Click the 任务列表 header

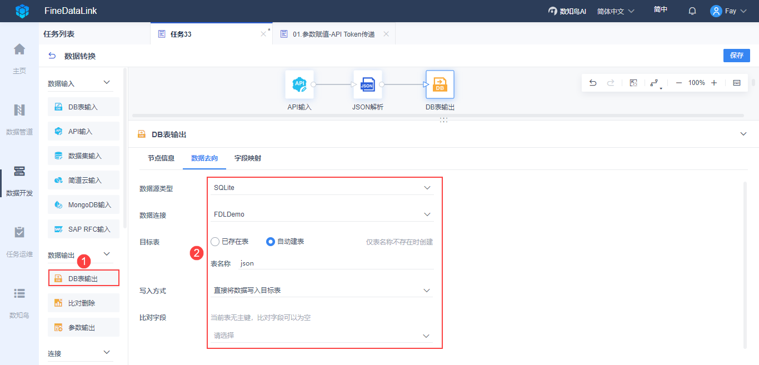tap(59, 34)
